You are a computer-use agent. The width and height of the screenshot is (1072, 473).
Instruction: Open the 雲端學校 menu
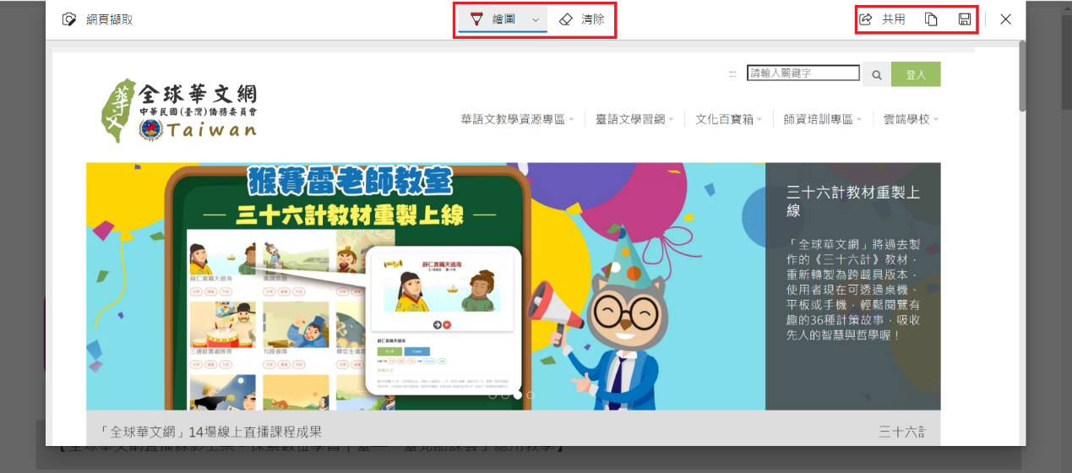911,119
